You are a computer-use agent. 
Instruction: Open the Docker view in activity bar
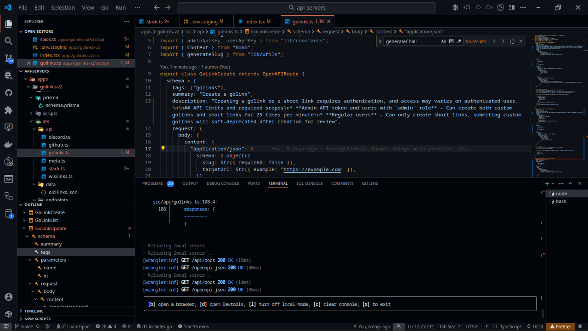pos(8,144)
